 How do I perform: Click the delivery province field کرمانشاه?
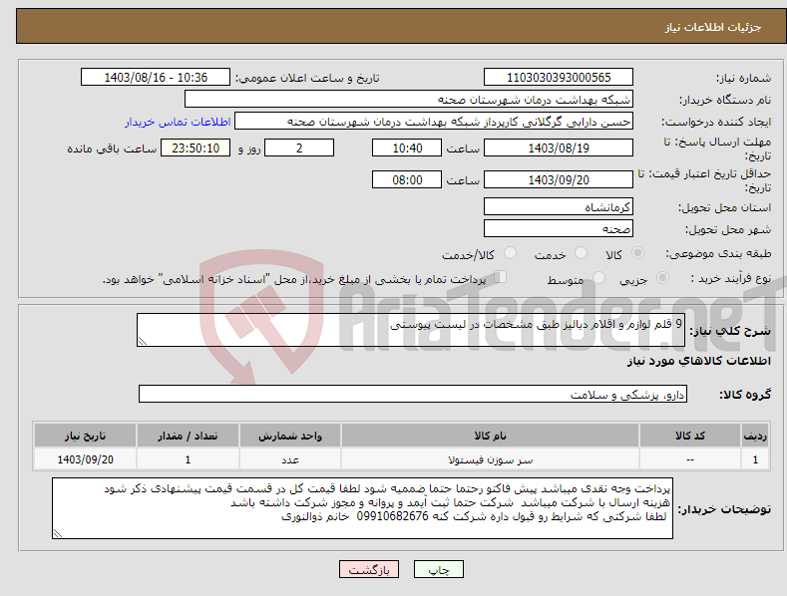tap(559, 206)
